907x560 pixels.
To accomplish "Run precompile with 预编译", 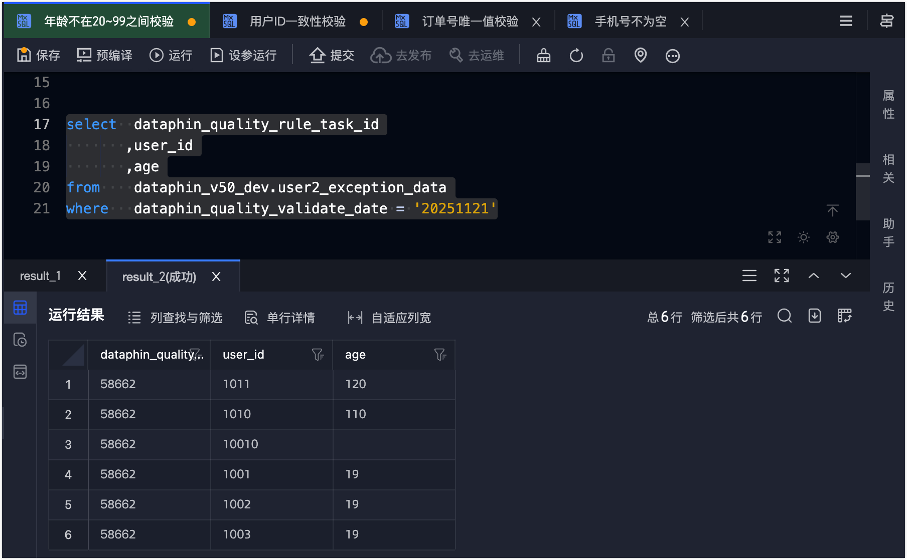I will 104,55.
